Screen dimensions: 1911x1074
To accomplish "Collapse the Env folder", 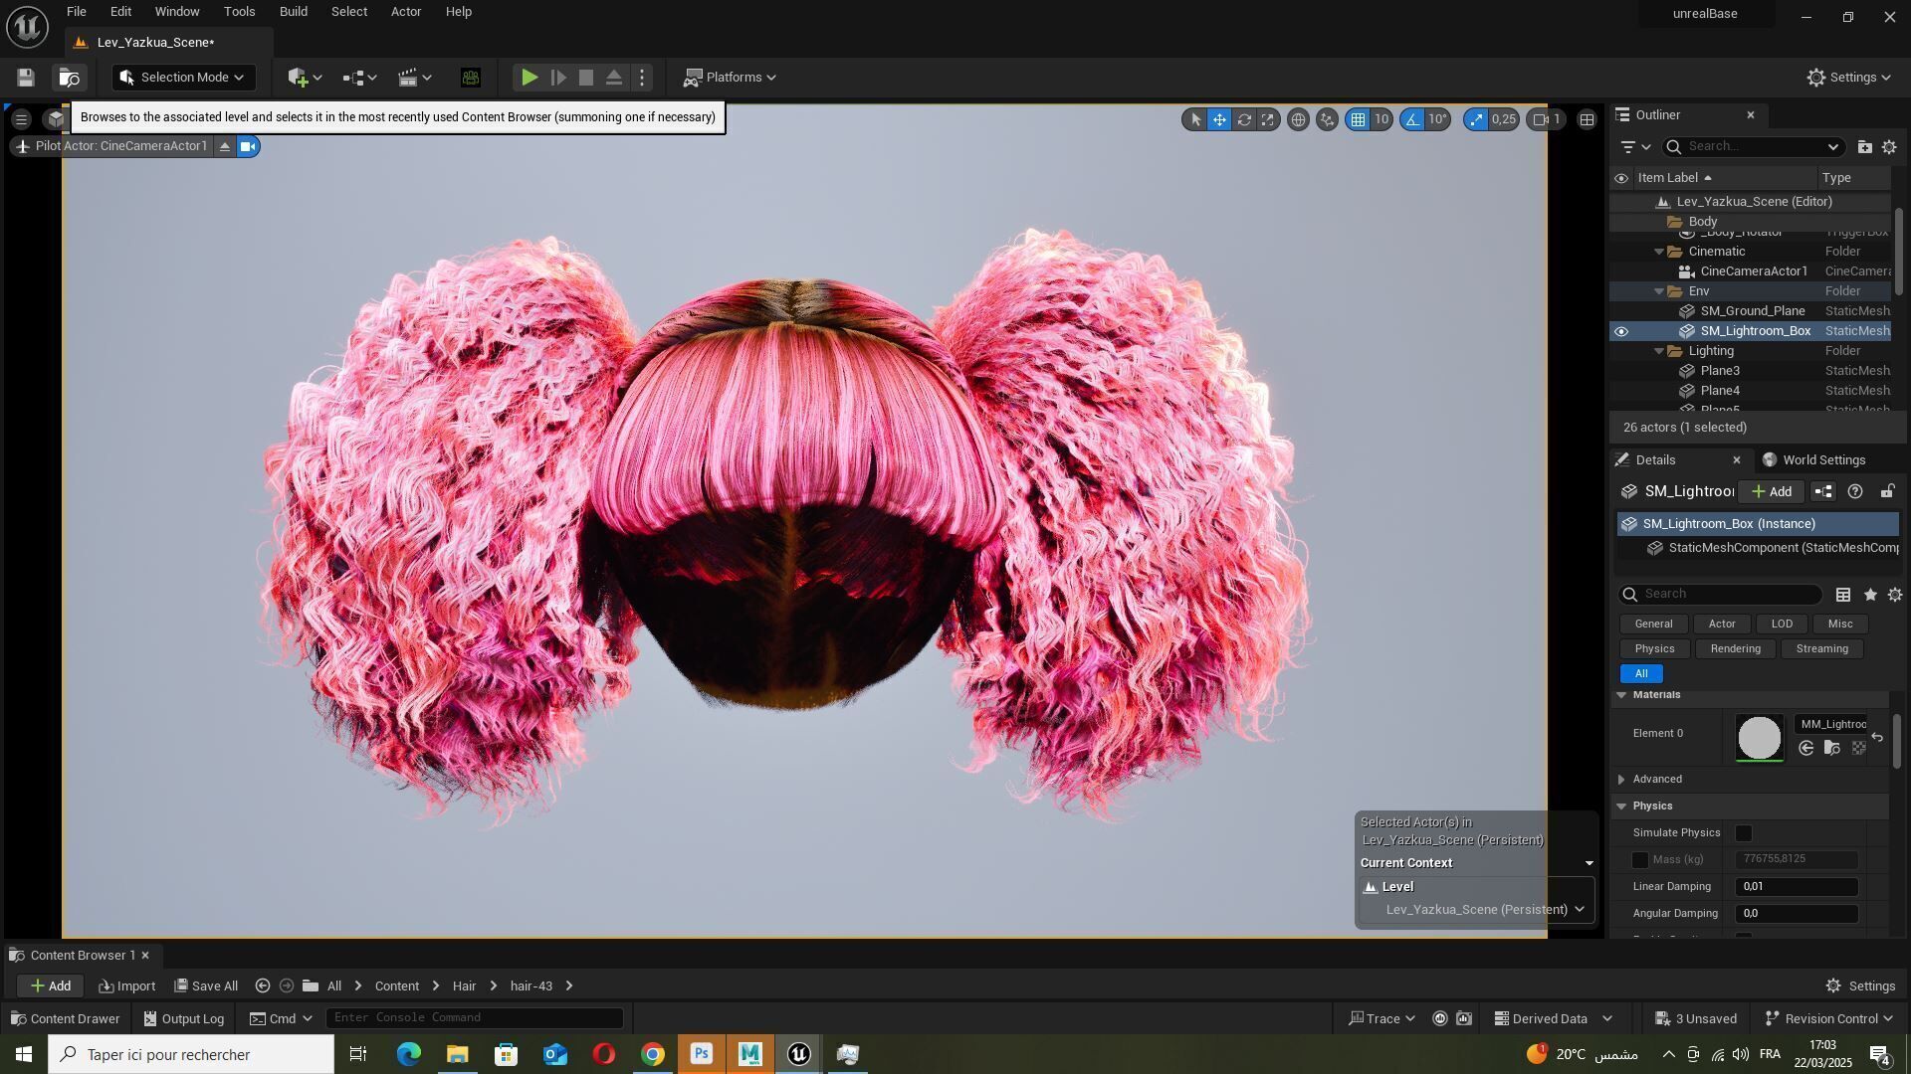I will tap(1659, 291).
